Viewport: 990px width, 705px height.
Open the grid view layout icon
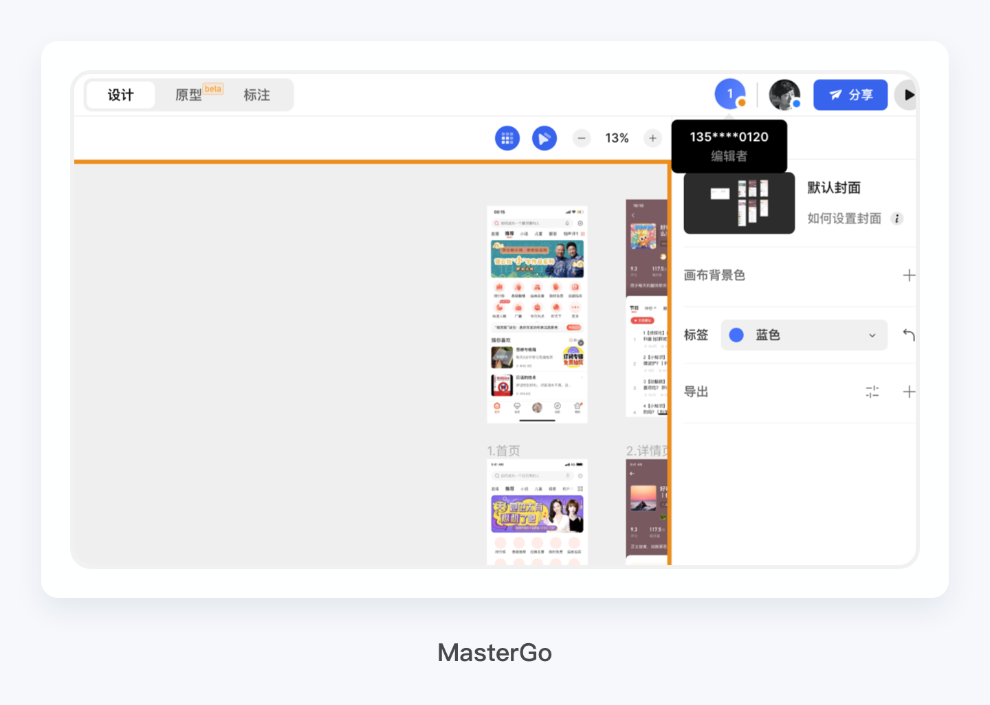point(507,137)
